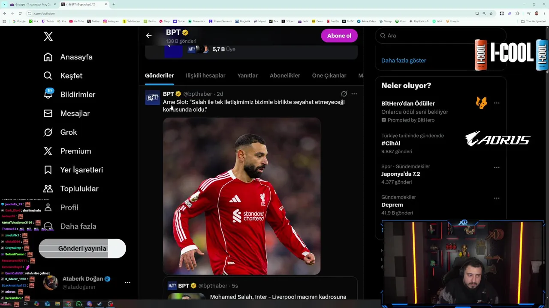This screenshot has height=308, width=549.
Task: Expand Daha fazla sidebar menu
Action: [70, 226]
